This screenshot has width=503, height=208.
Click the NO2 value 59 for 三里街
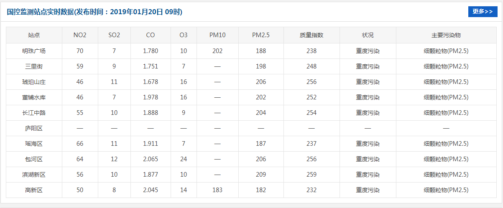click(80, 66)
